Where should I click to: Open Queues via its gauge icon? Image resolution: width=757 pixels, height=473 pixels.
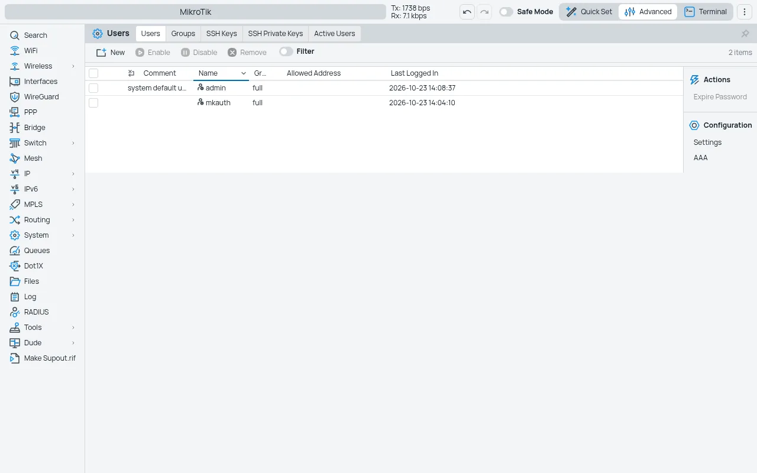[15, 251]
